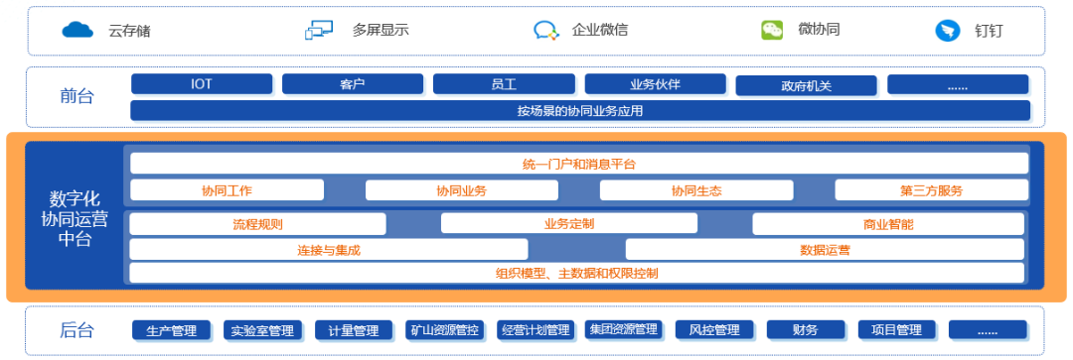The width and height of the screenshot is (1073, 360).
Task: Click the blue cloud storage icon
Action: [77, 30]
